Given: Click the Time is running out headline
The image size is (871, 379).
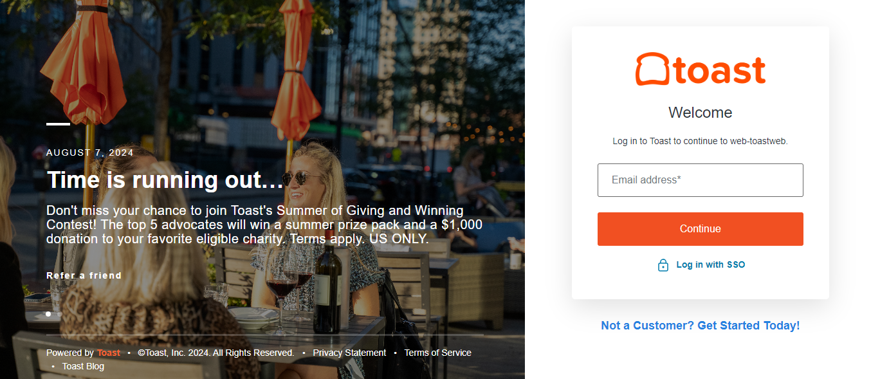Looking at the screenshot, I should point(165,180).
